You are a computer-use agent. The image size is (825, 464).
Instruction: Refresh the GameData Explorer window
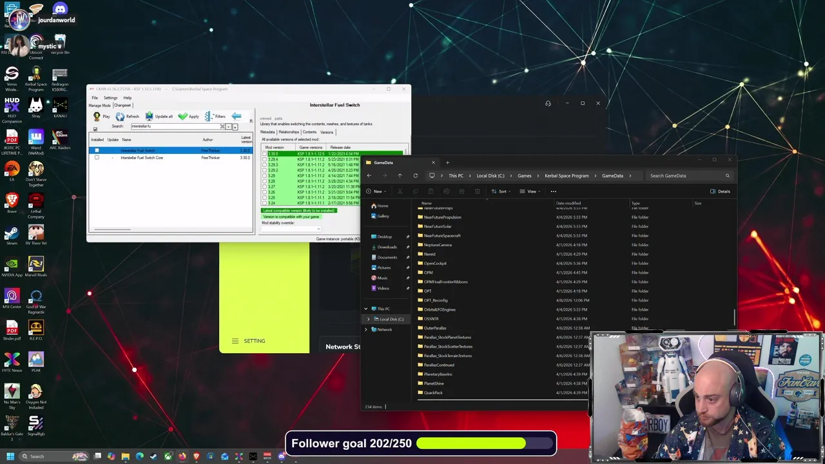tap(415, 176)
